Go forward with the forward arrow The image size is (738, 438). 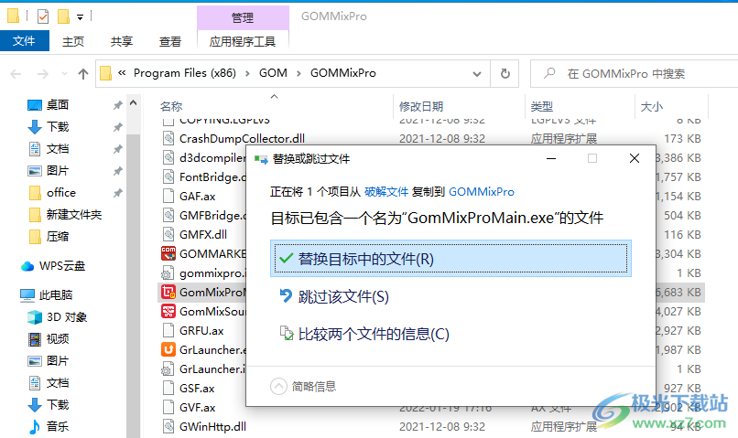[43, 74]
